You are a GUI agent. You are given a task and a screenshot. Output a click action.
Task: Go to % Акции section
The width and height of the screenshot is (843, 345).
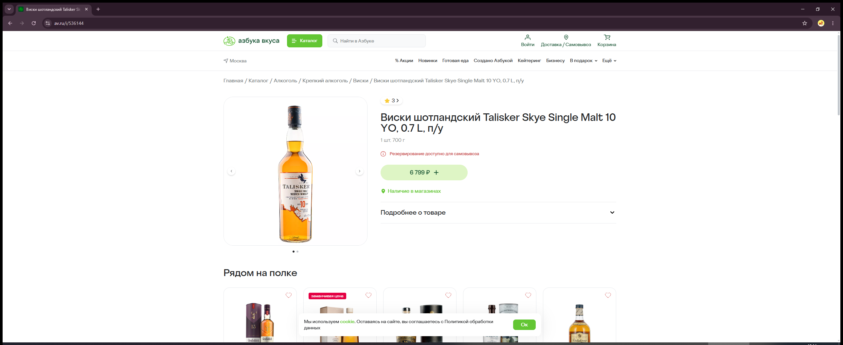(x=404, y=60)
